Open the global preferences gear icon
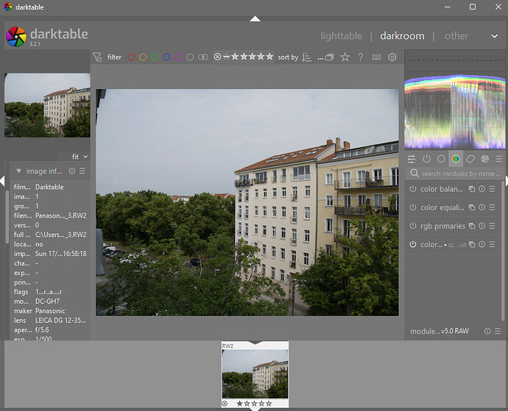Screen dimensions: 508x411 tap(392, 57)
